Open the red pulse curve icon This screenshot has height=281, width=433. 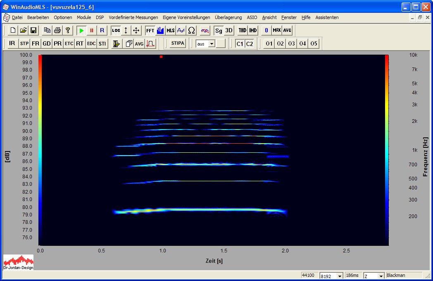[150, 43]
